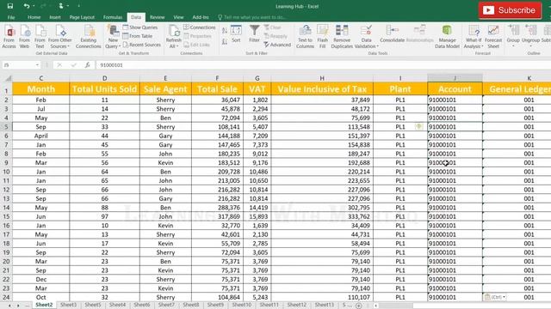This screenshot has height=309, width=551.
Task: Click the Month header cell
Action: pos(41,89)
